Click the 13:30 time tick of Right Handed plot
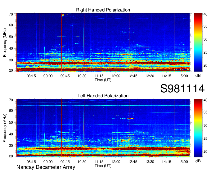211x171 pixels. click(150, 76)
